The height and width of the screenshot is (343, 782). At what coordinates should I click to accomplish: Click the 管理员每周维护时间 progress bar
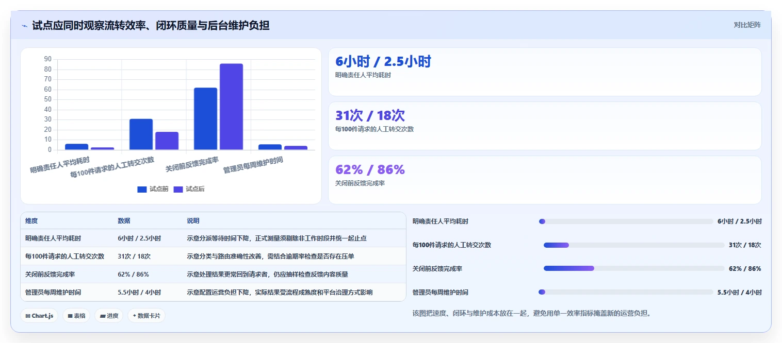coord(626,292)
